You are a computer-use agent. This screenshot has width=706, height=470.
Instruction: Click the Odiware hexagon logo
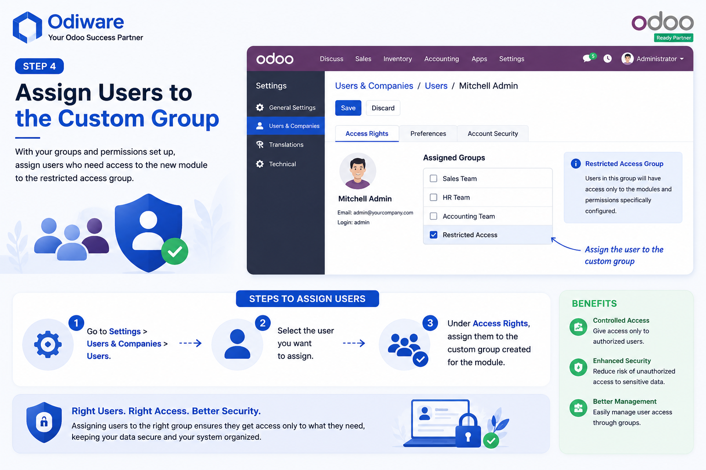click(28, 28)
